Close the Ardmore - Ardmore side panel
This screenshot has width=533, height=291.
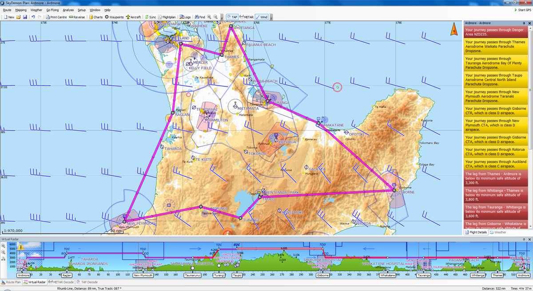(529, 23)
